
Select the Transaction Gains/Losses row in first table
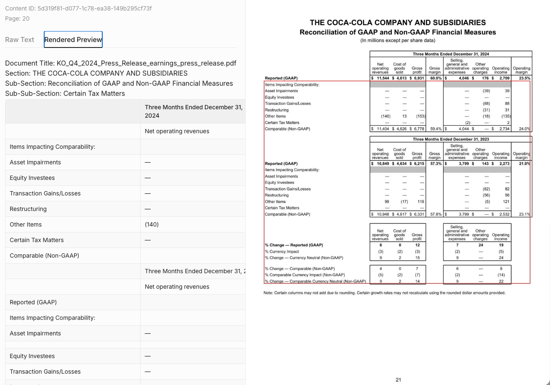[125, 193]
